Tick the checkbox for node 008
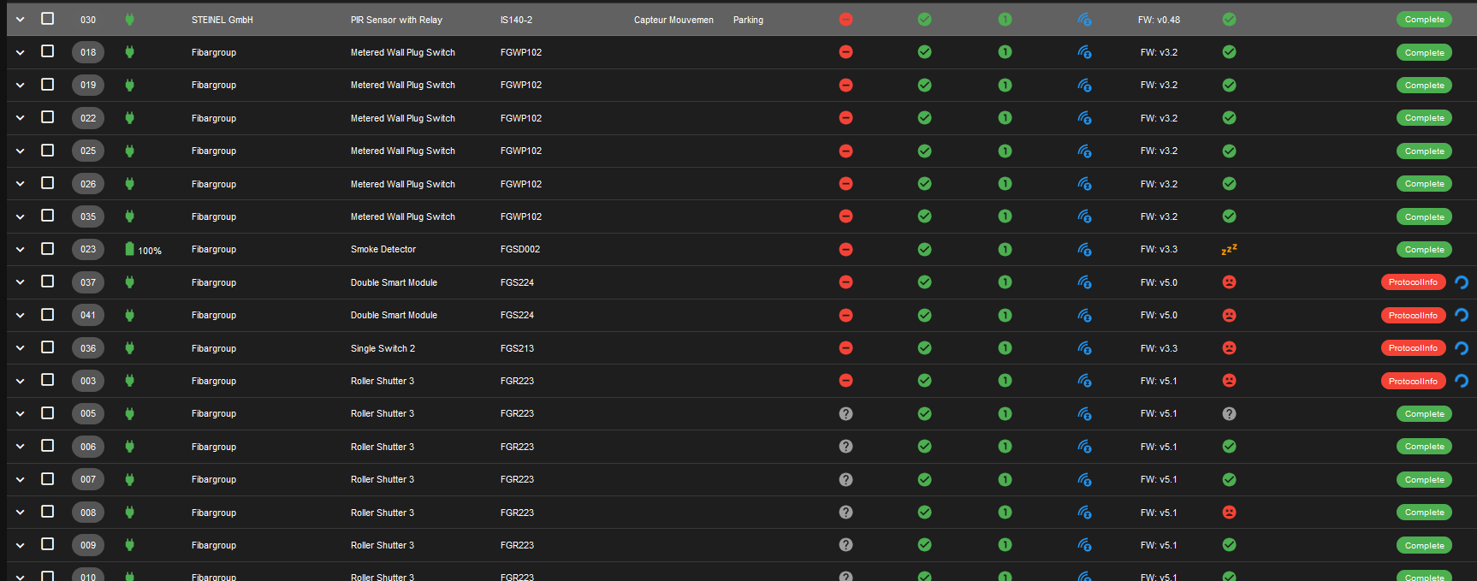 point(48,511)
